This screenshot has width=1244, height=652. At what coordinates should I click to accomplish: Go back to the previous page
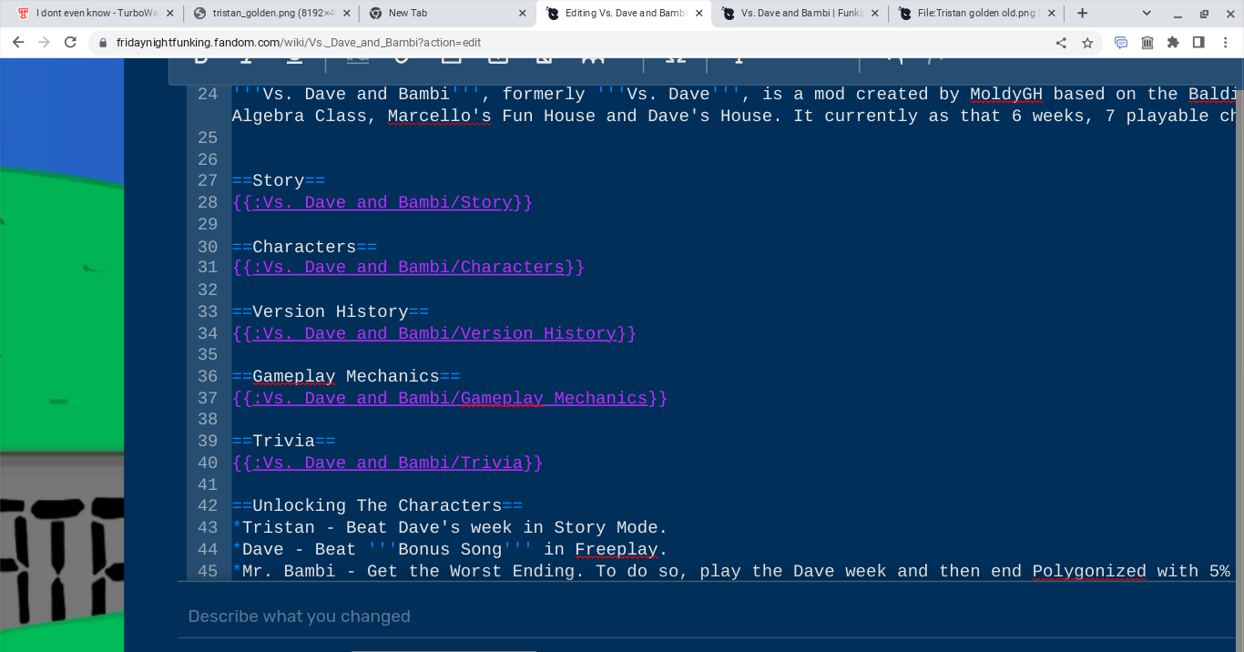tap(18, 43)
